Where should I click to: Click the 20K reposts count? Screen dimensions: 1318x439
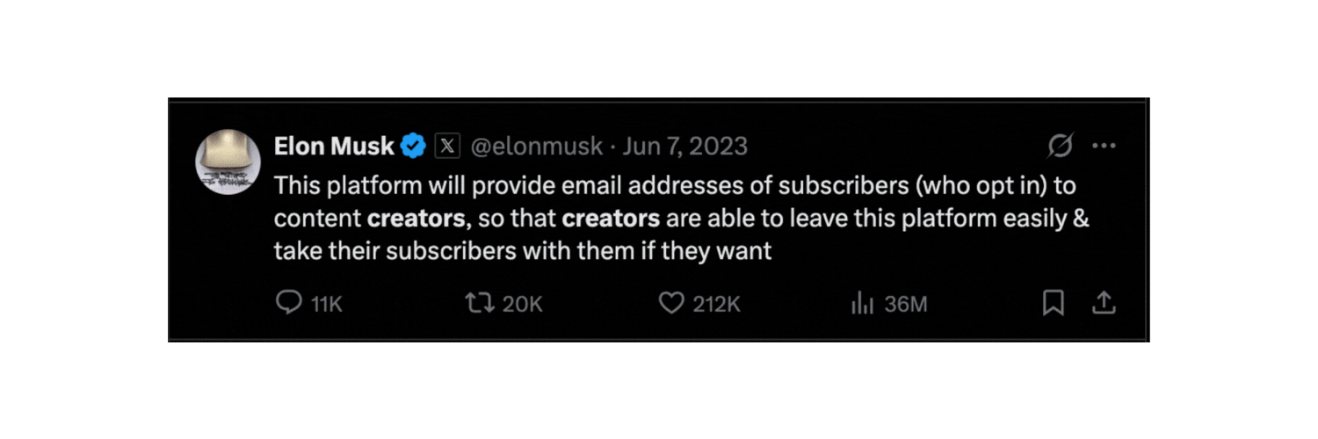[x=522, y=304]
